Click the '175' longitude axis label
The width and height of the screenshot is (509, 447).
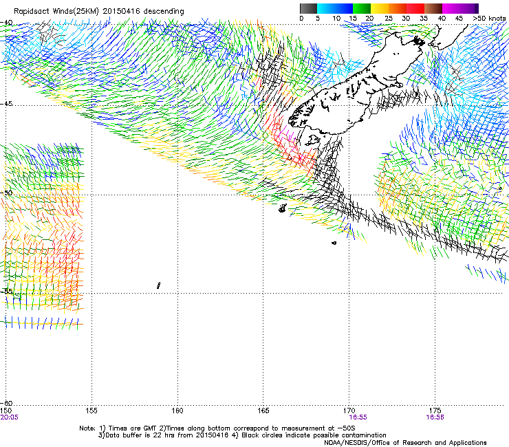[435, 411]
